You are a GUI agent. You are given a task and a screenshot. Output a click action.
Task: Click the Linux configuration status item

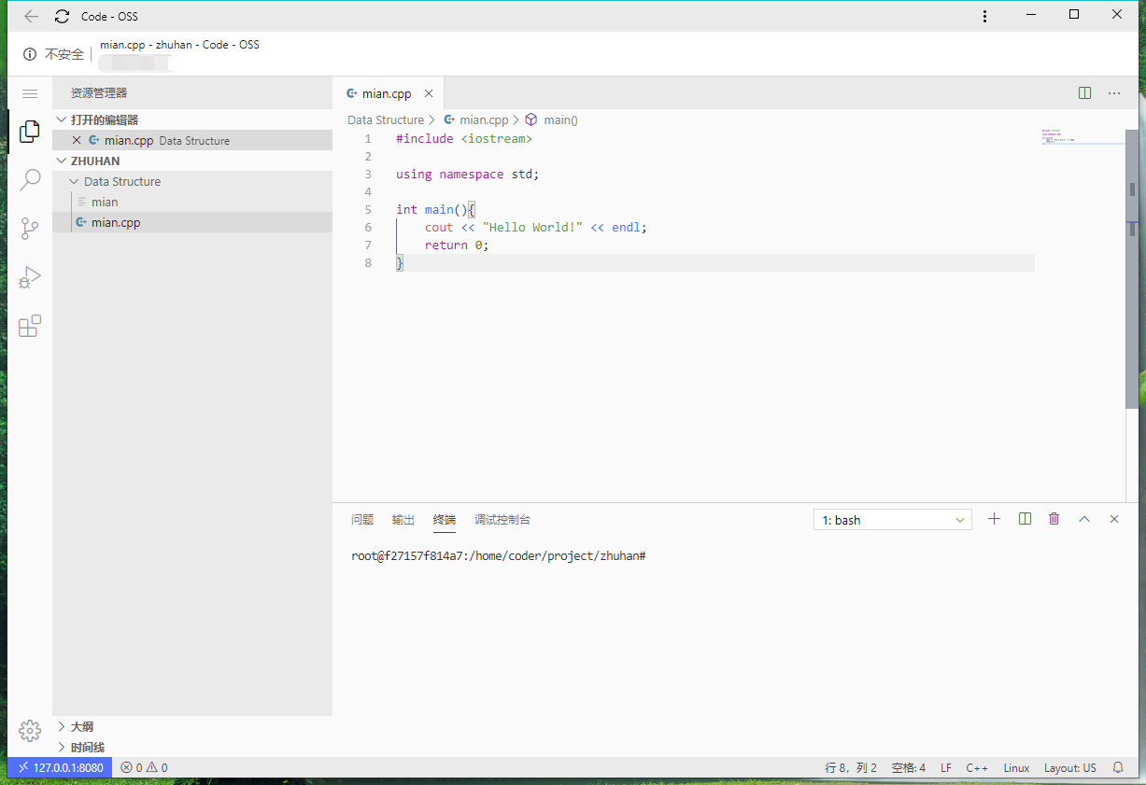pyautogui.click(x=1016, y=767)
